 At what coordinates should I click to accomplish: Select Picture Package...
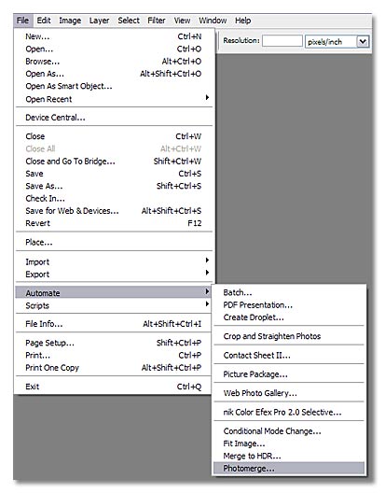(289, 374)
